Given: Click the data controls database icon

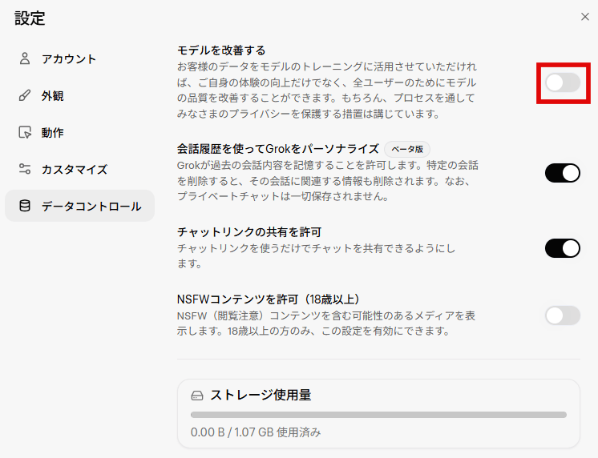Looking at the screenshot, I should pyautogui.click(x=25, y=207).
